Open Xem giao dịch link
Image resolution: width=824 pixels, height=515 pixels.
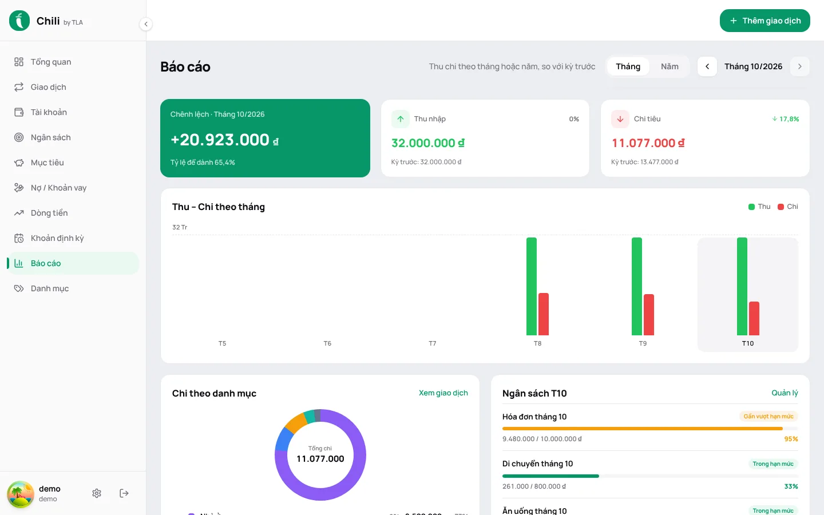[x=443, y=393]
